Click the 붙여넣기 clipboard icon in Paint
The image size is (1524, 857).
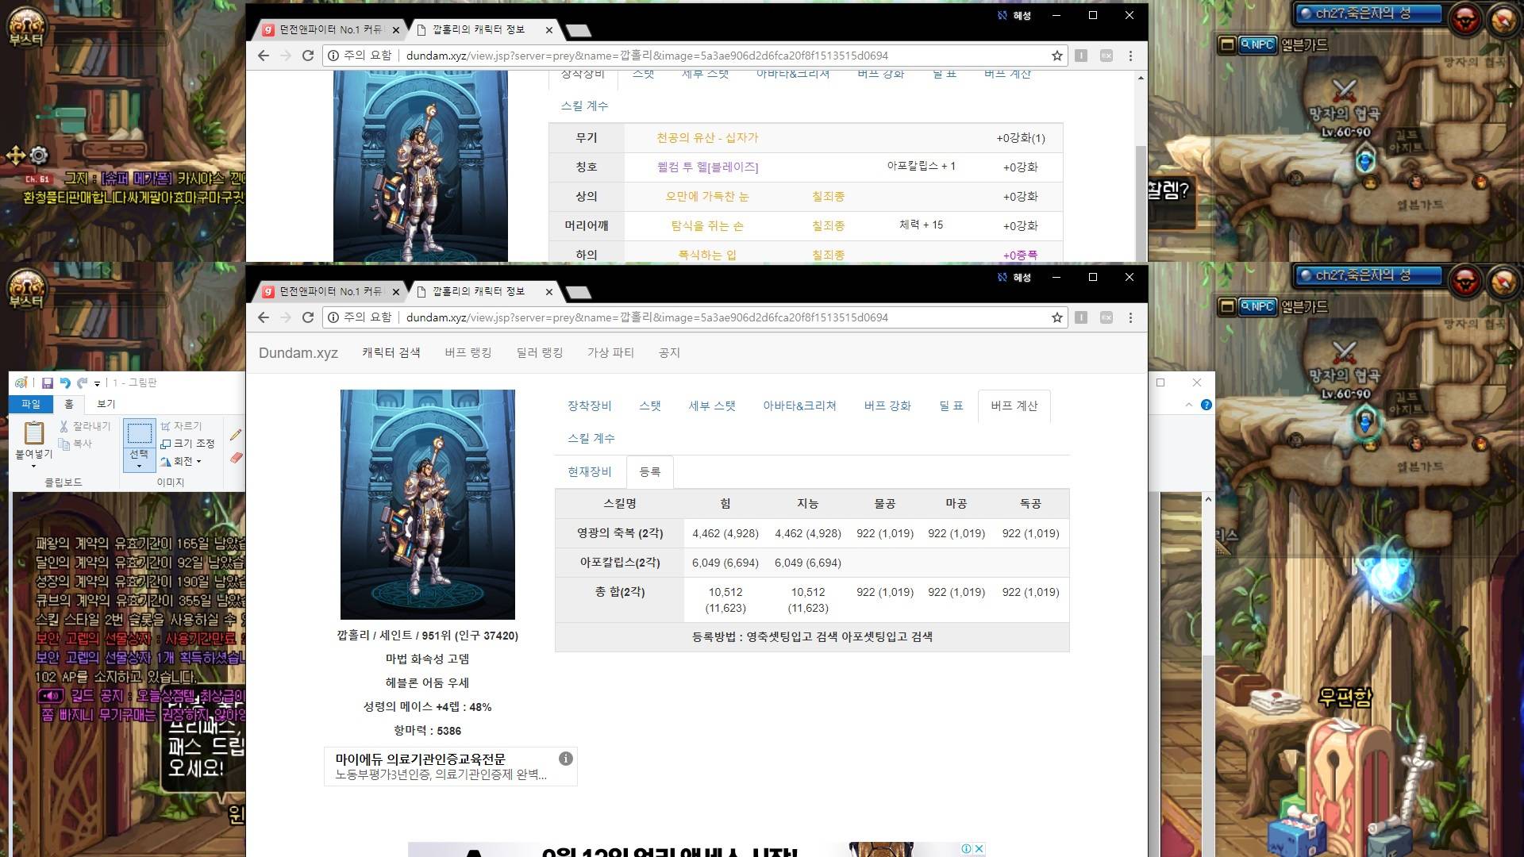point(33,433)
